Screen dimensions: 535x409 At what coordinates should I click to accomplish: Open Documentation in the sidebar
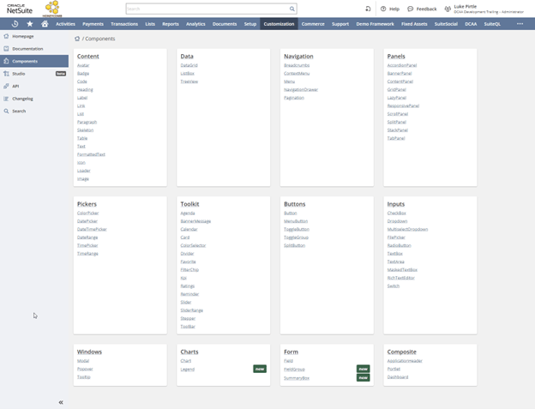[34, 49]
